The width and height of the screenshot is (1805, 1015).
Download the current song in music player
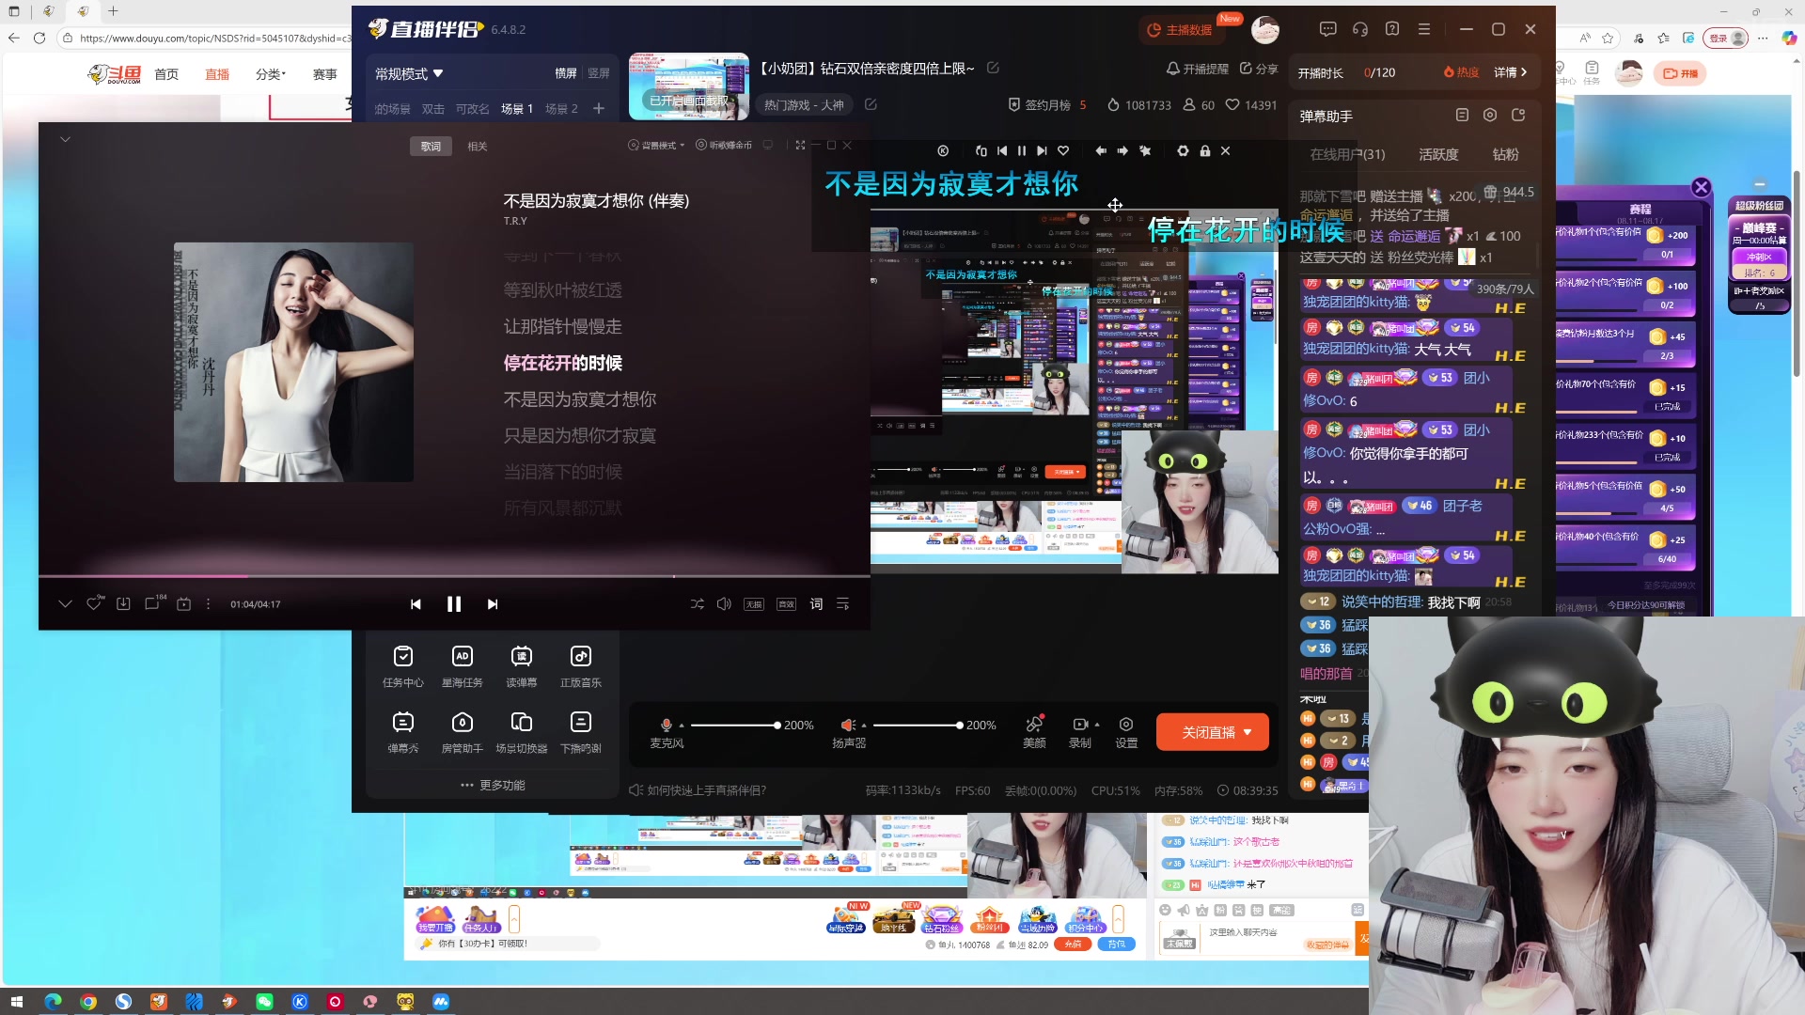coord(123,603)
